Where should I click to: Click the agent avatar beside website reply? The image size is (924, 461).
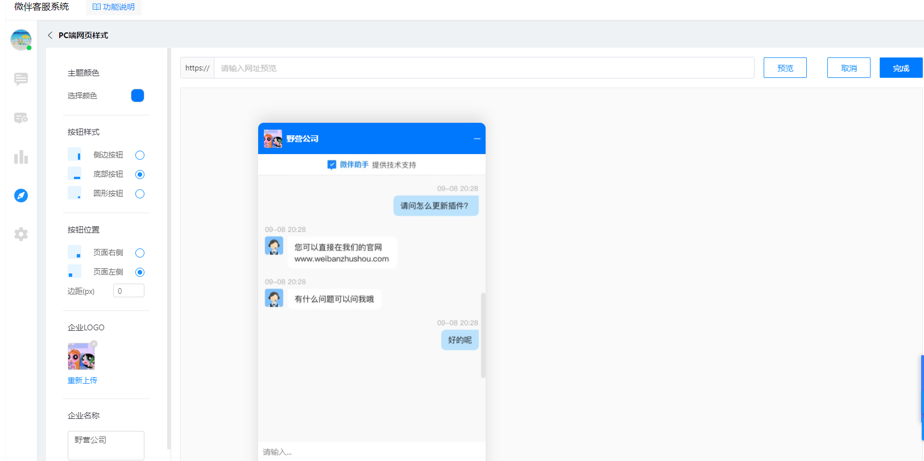coord(274,246)
